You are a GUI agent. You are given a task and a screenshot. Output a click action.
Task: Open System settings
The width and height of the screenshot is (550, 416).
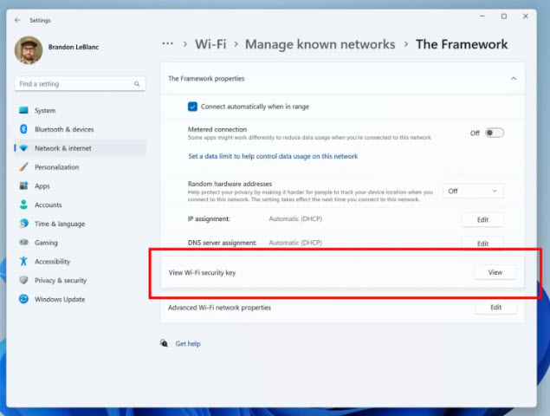[80, 110]
